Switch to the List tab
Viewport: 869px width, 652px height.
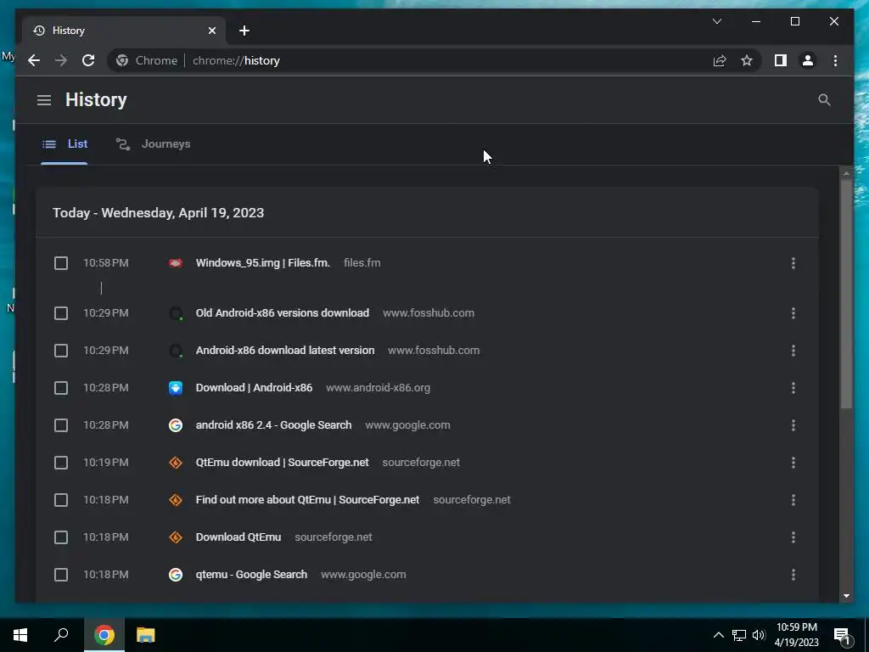(x=64, y=144)
